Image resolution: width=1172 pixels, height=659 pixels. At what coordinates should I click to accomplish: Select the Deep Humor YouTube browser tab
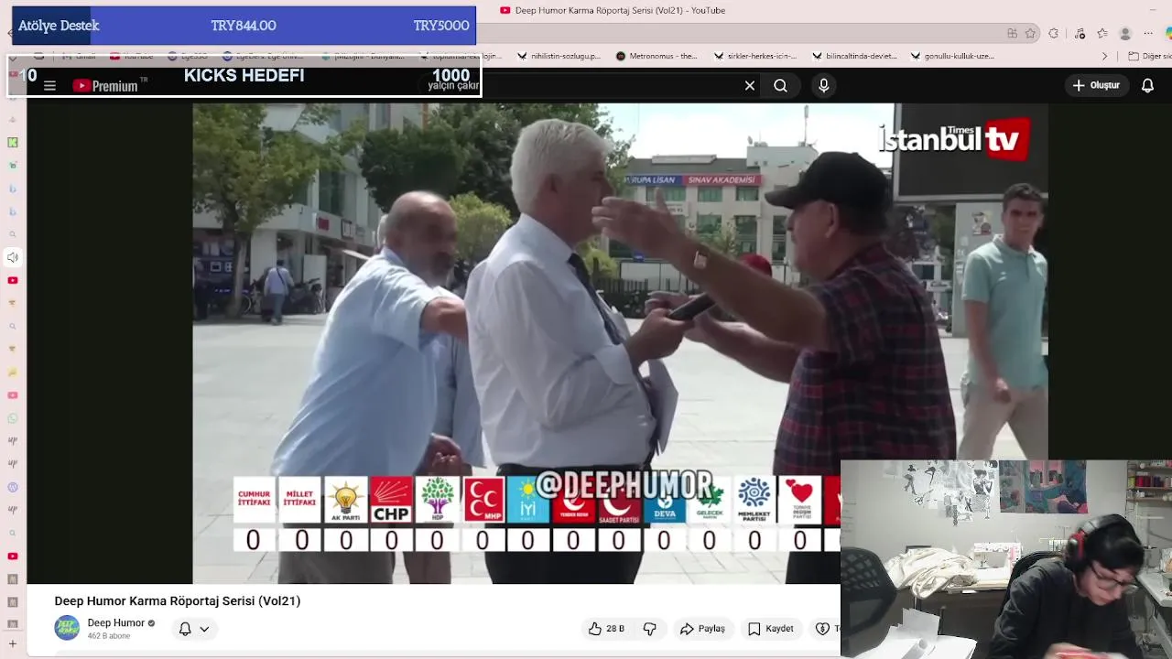coord(612,10)
